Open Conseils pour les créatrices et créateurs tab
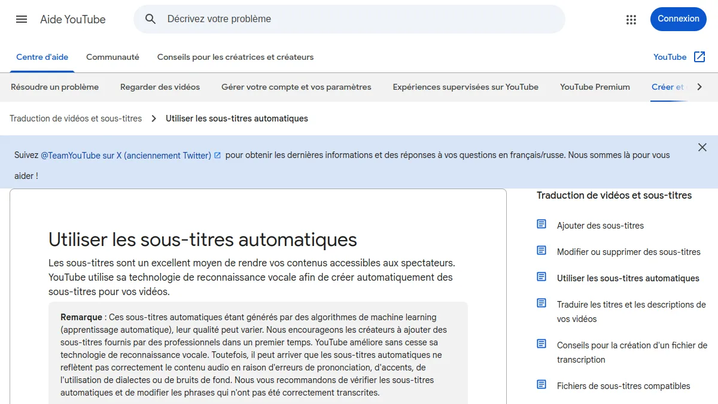 click(235, 57)
